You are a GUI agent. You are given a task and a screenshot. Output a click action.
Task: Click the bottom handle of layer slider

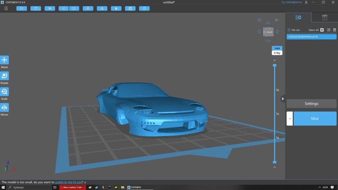[x=275, y=162]
